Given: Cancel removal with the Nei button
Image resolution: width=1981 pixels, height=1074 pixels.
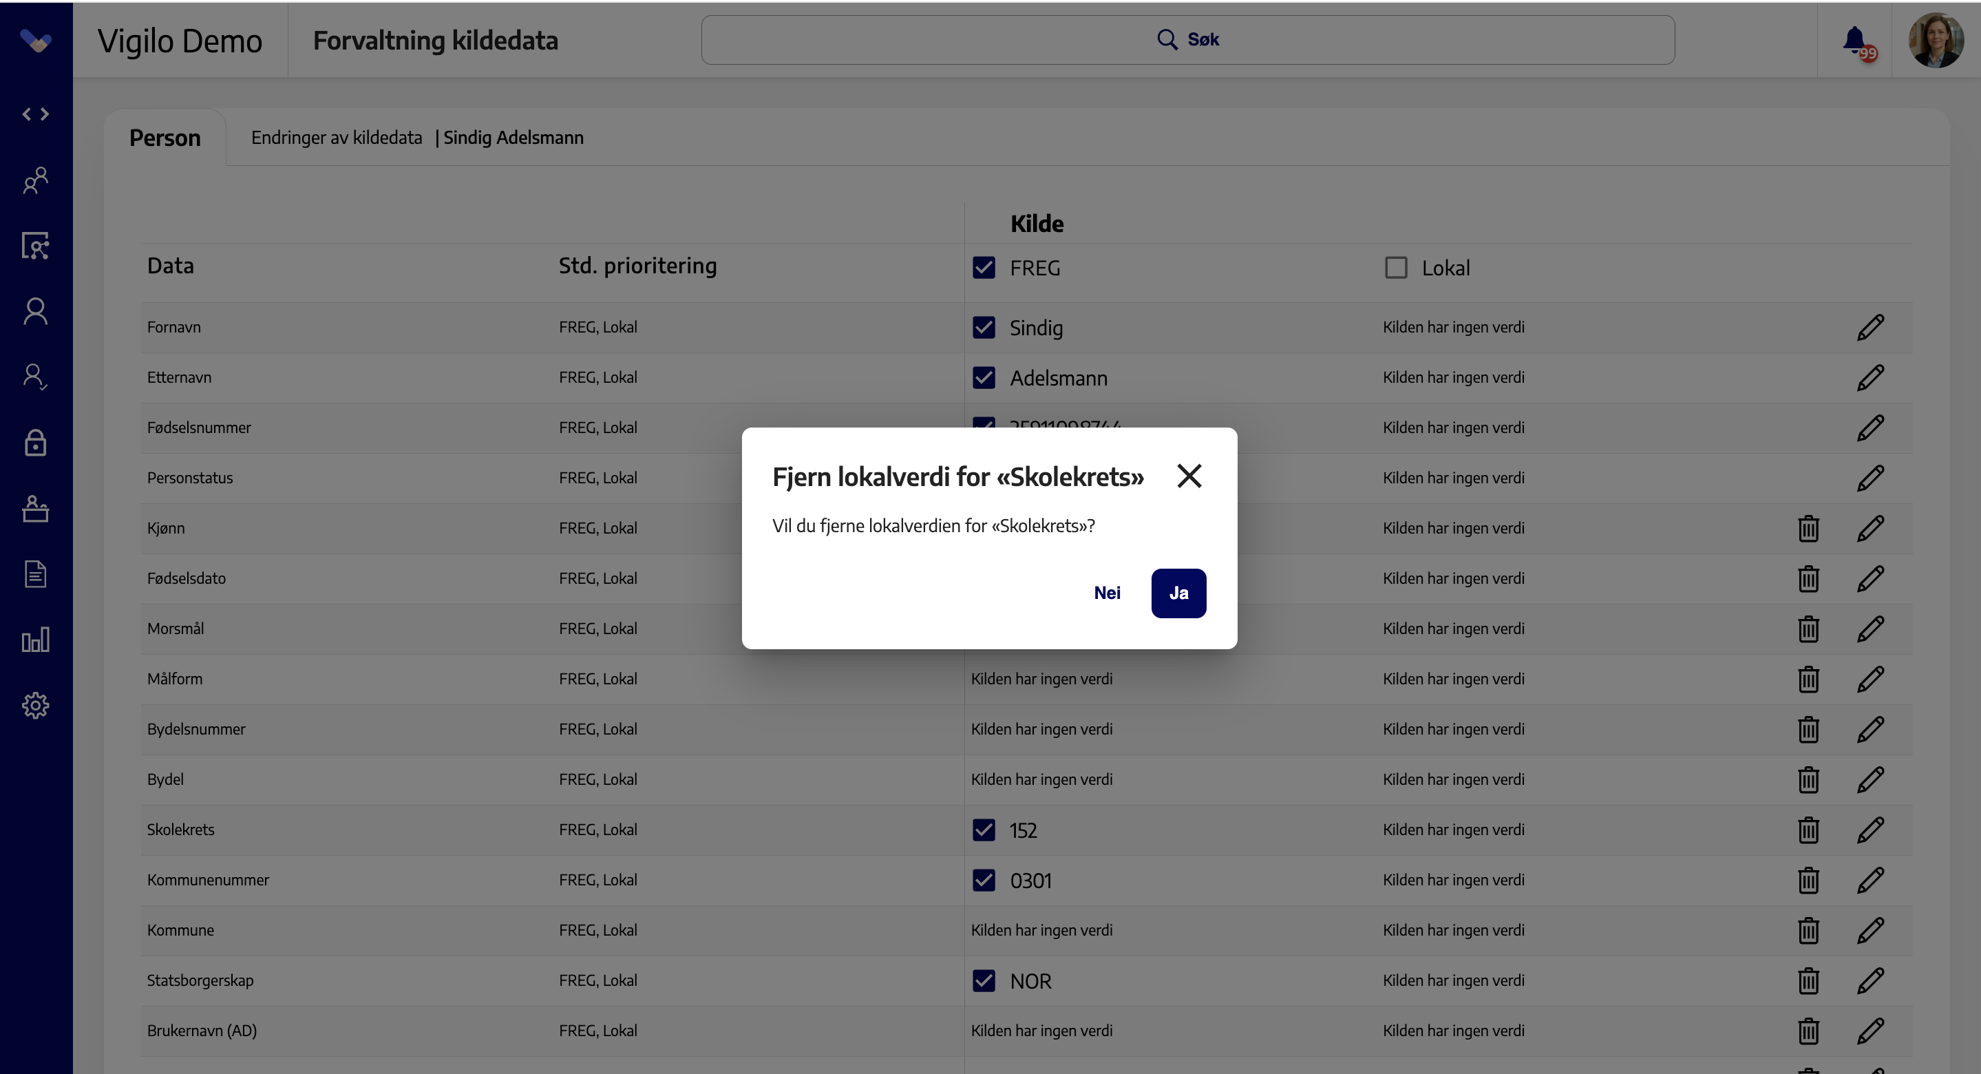Looking at the screenshot, I should (x=1107, y=593).
